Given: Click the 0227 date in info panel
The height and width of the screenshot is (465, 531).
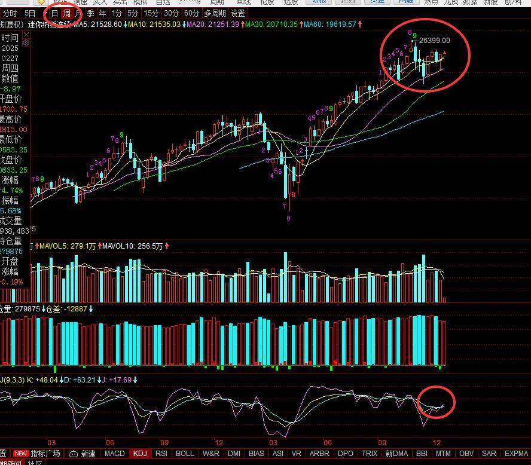Looking at the screenshot, I should click(x=10, y=58).
